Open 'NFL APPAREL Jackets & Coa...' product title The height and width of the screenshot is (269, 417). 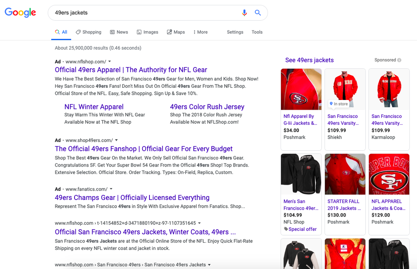[x=388, y=205]
